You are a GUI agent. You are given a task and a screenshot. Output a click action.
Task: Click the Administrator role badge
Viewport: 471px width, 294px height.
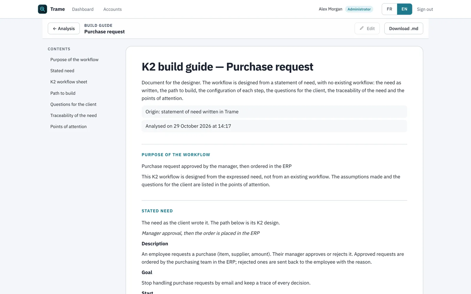click(359, 9)
